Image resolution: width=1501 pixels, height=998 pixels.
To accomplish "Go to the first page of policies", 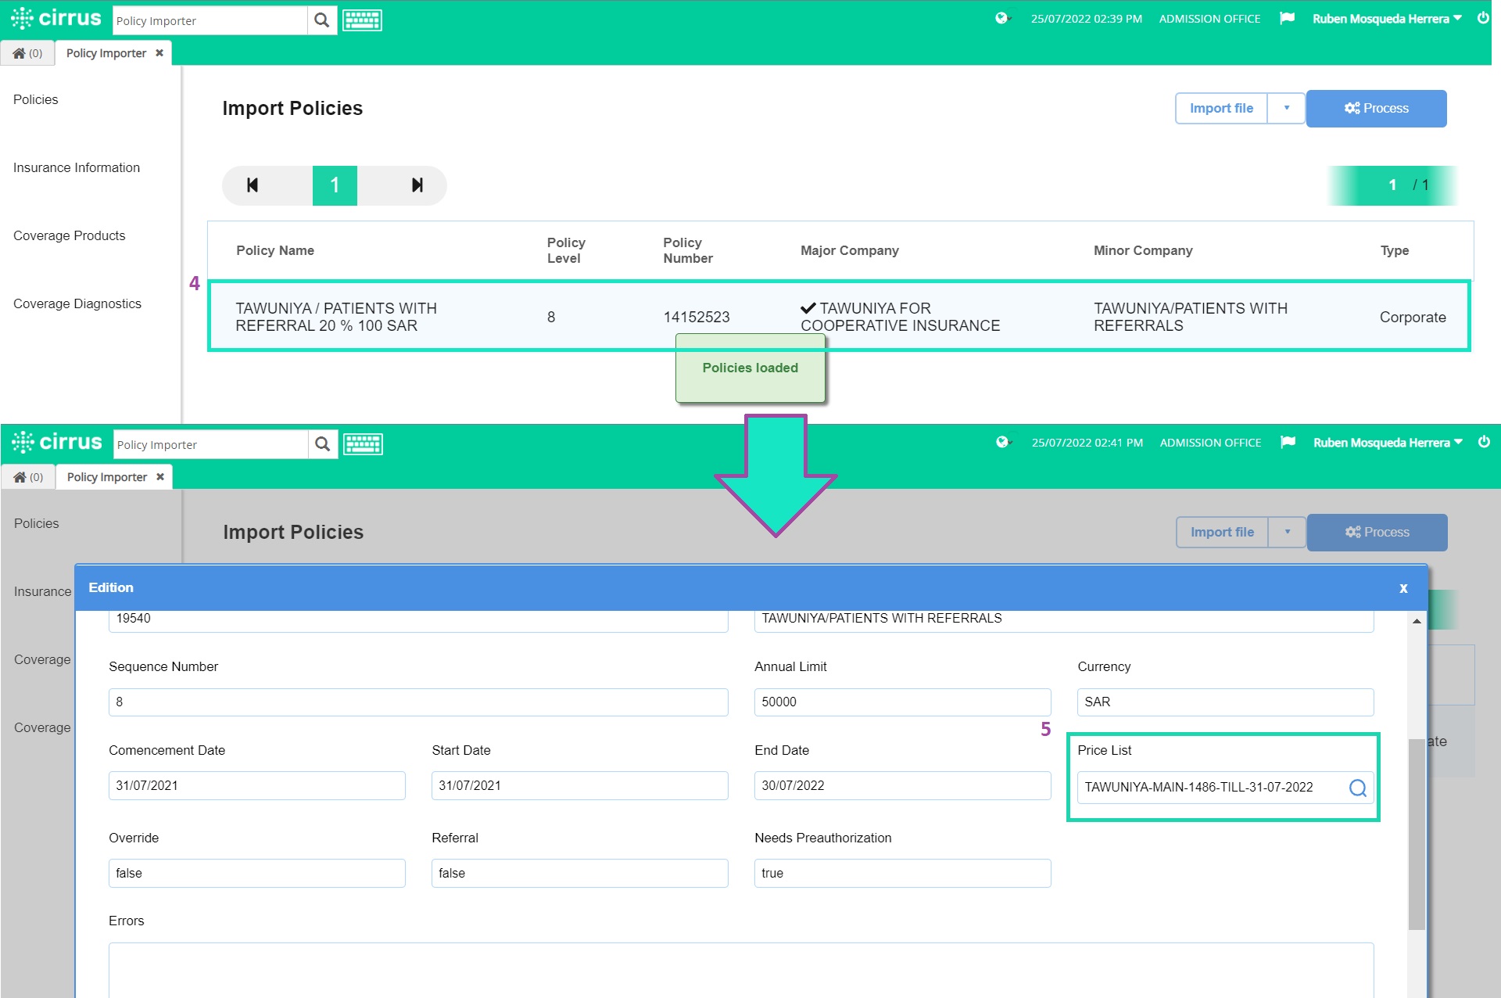I will (253, 185).
